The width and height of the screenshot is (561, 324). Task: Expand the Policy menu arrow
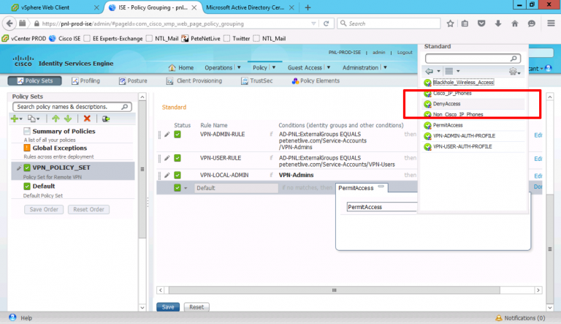point(274,67)
